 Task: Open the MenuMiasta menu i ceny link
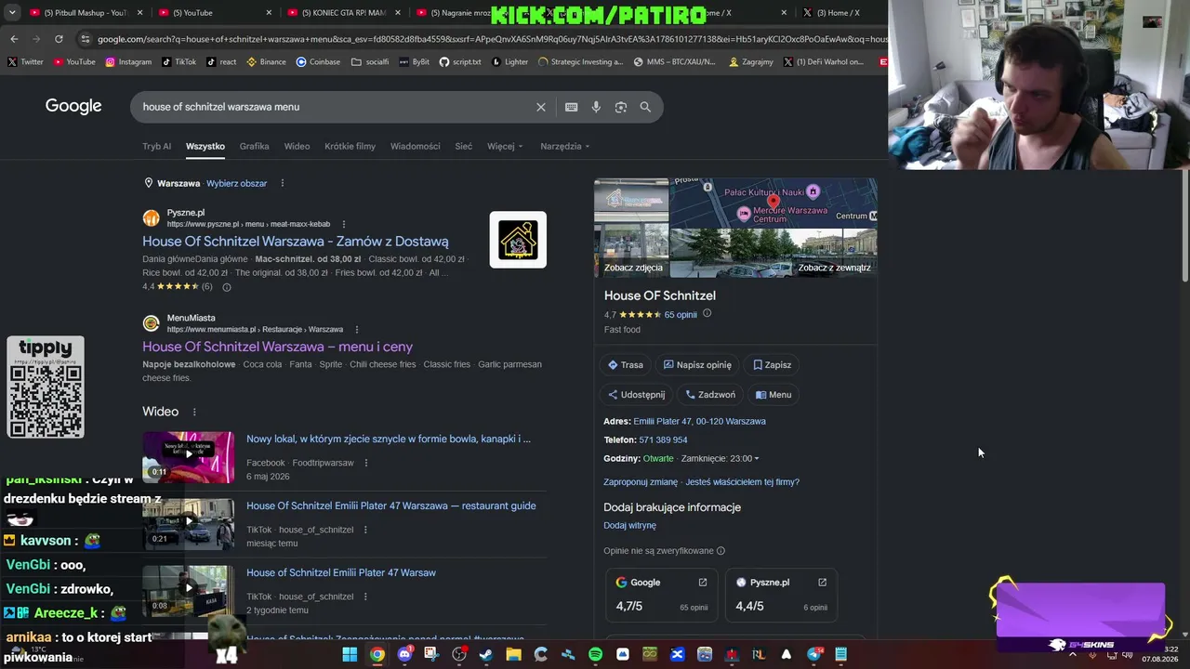click(x=277, y=347)
